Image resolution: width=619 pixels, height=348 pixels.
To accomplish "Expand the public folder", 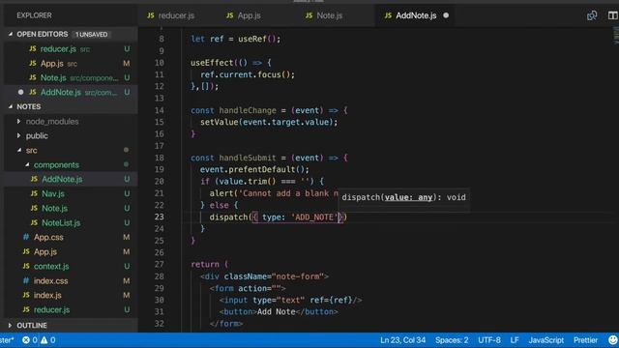I will pyautogui.click(x=18, y=135).
